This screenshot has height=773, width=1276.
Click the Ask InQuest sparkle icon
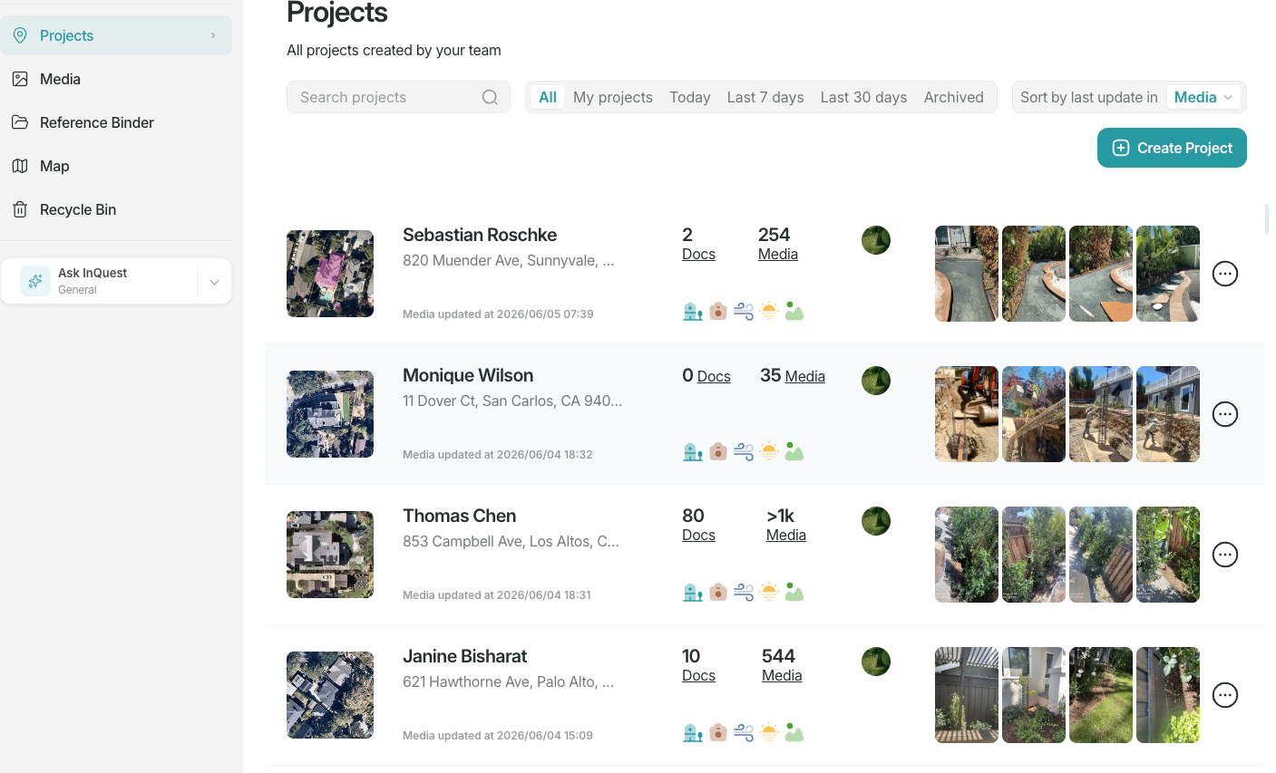(x=35, y=281)
